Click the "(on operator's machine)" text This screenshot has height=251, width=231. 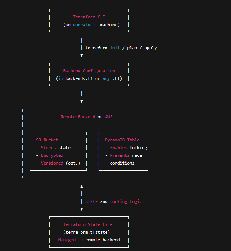(91, 25)
